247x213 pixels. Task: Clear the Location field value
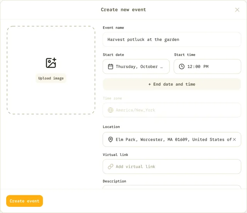point(234,139)
